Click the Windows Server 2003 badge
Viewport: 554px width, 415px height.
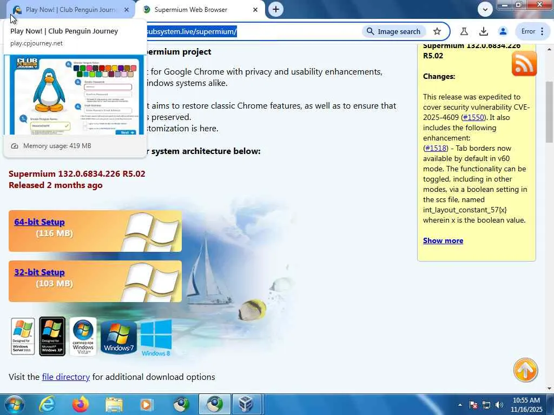coord(23,336)
